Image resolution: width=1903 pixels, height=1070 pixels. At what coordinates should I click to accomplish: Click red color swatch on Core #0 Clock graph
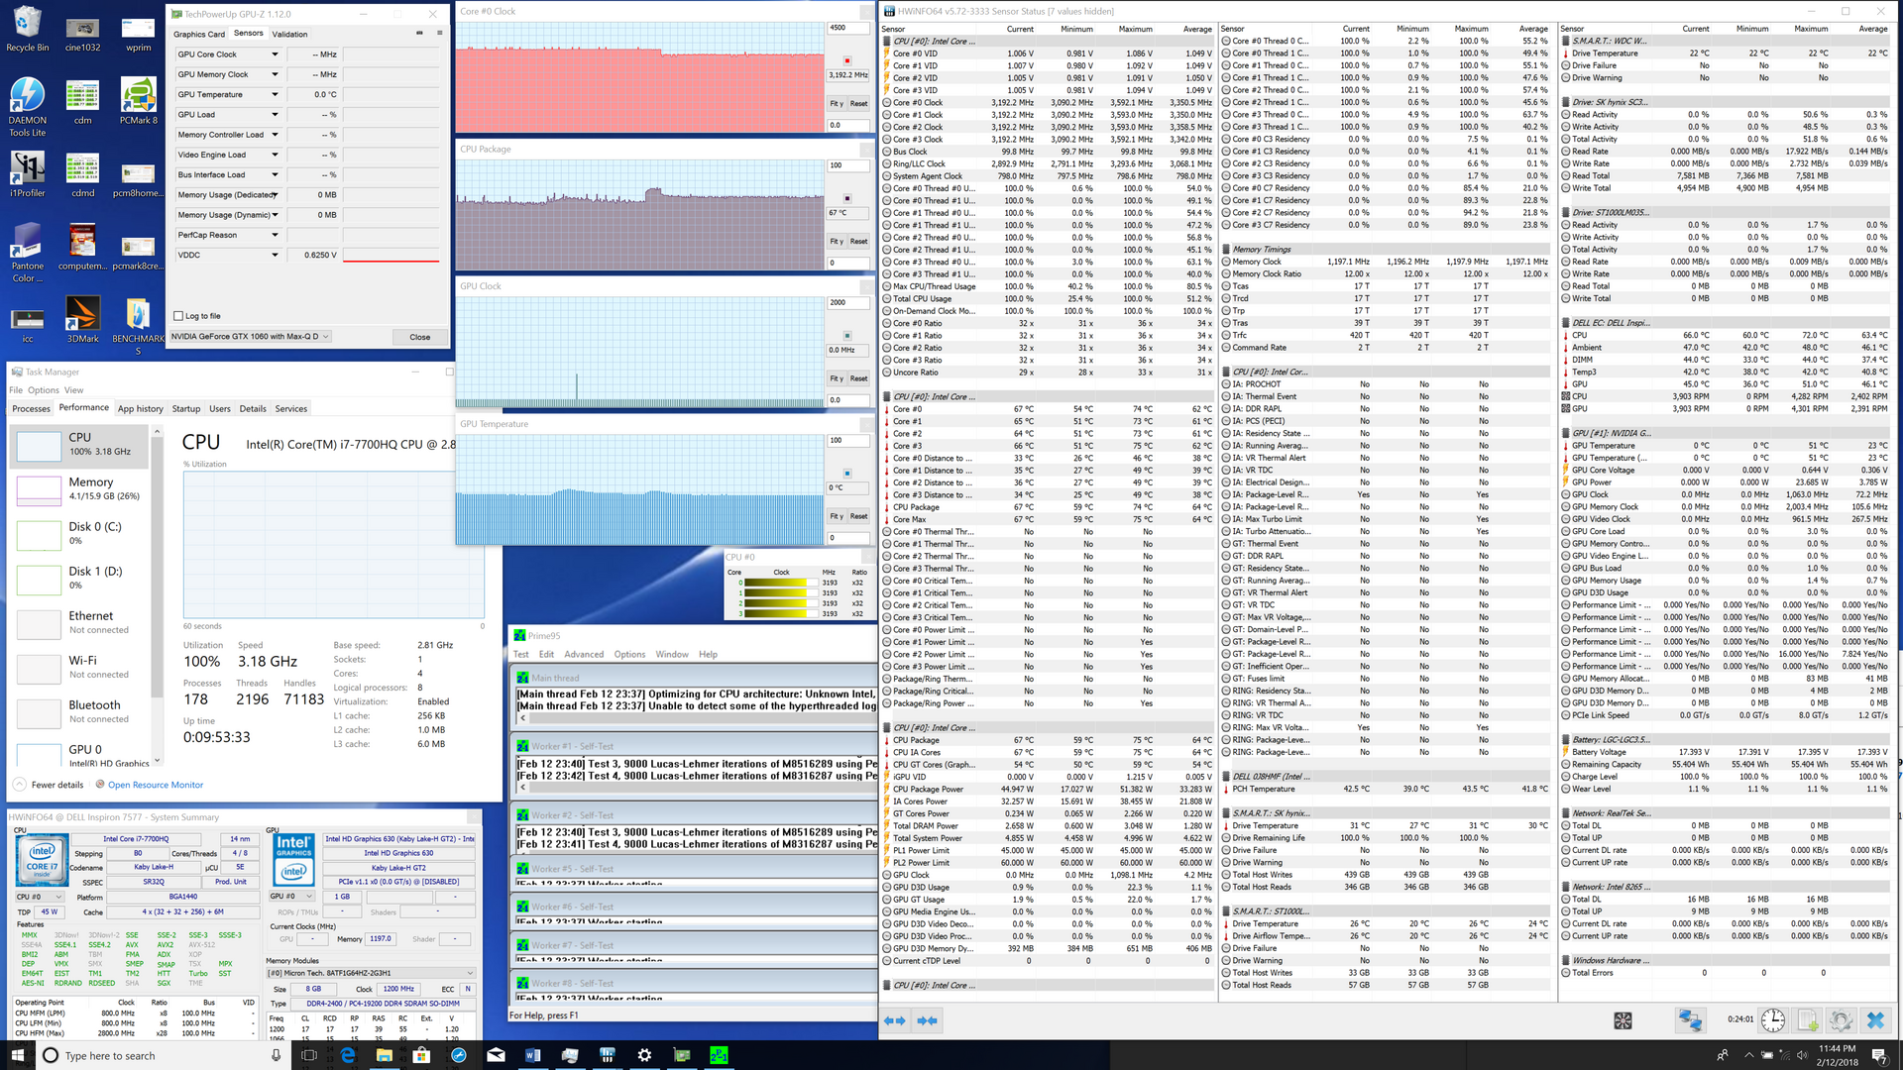pyautogui.click(x=847, y=60)
